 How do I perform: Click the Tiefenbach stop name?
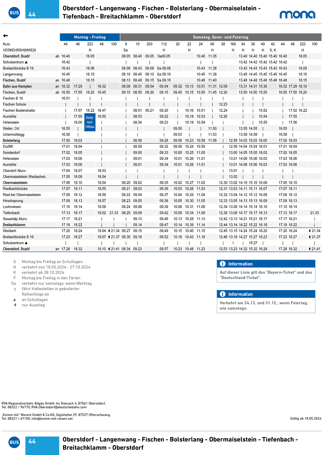tap(11, 213)
